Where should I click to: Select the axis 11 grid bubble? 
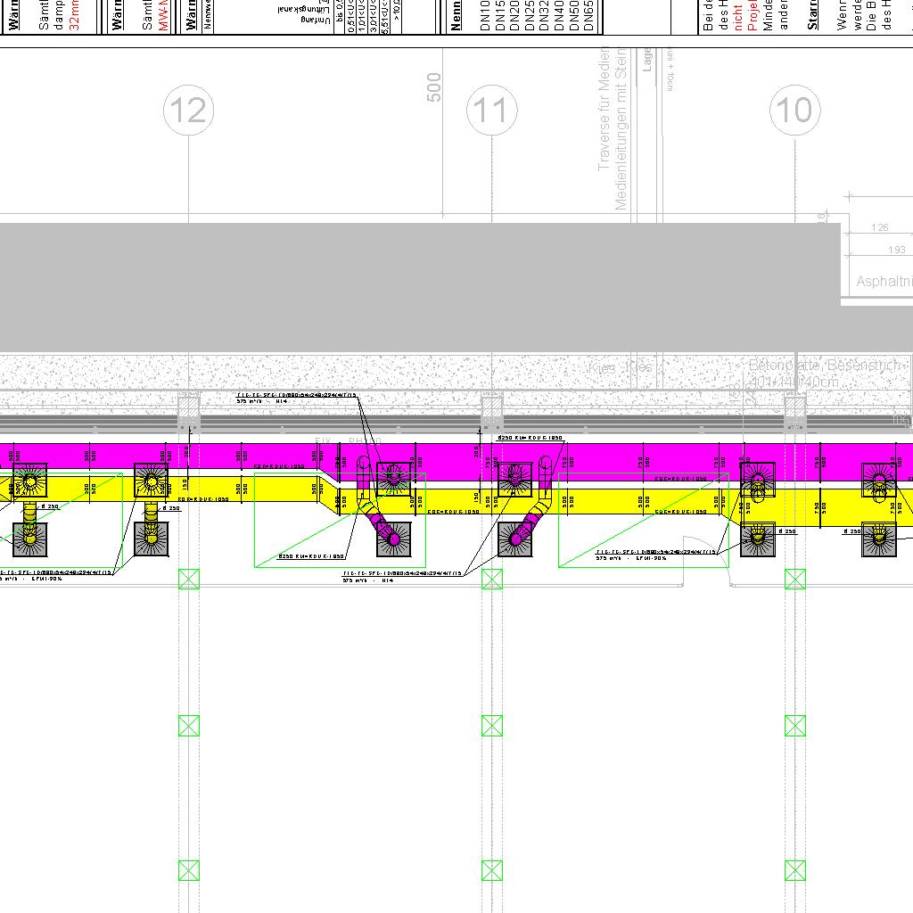pyautogui.click(x=492, y=110)
